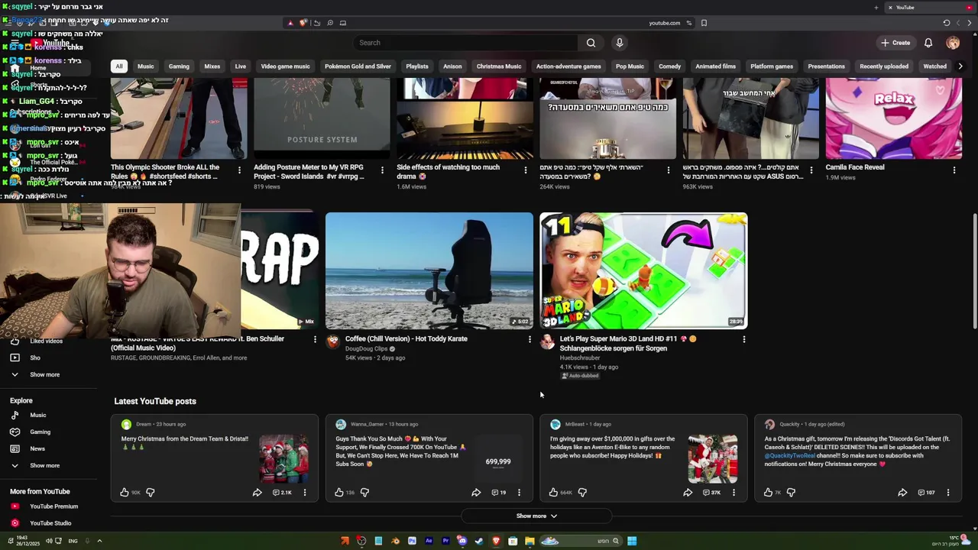Open Super Mario 3D Land #11 thumbnail

(643, 270)
